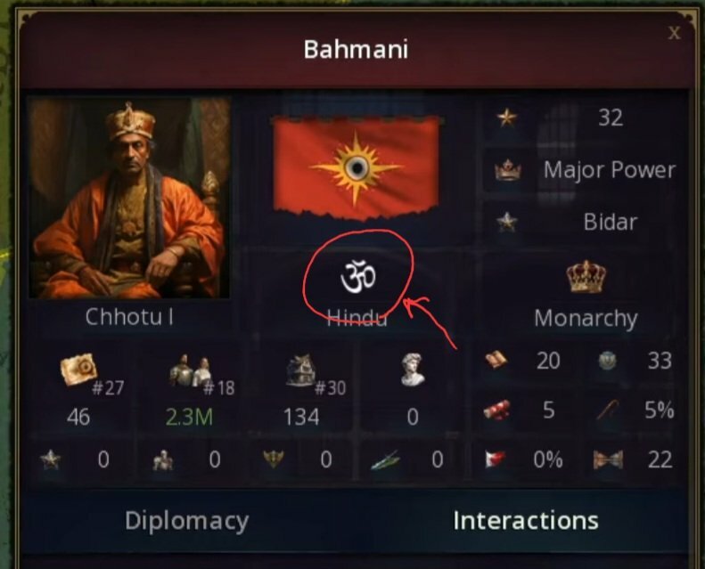
Task: Click the Major Power crown icon
Action: tap(508, 170)
